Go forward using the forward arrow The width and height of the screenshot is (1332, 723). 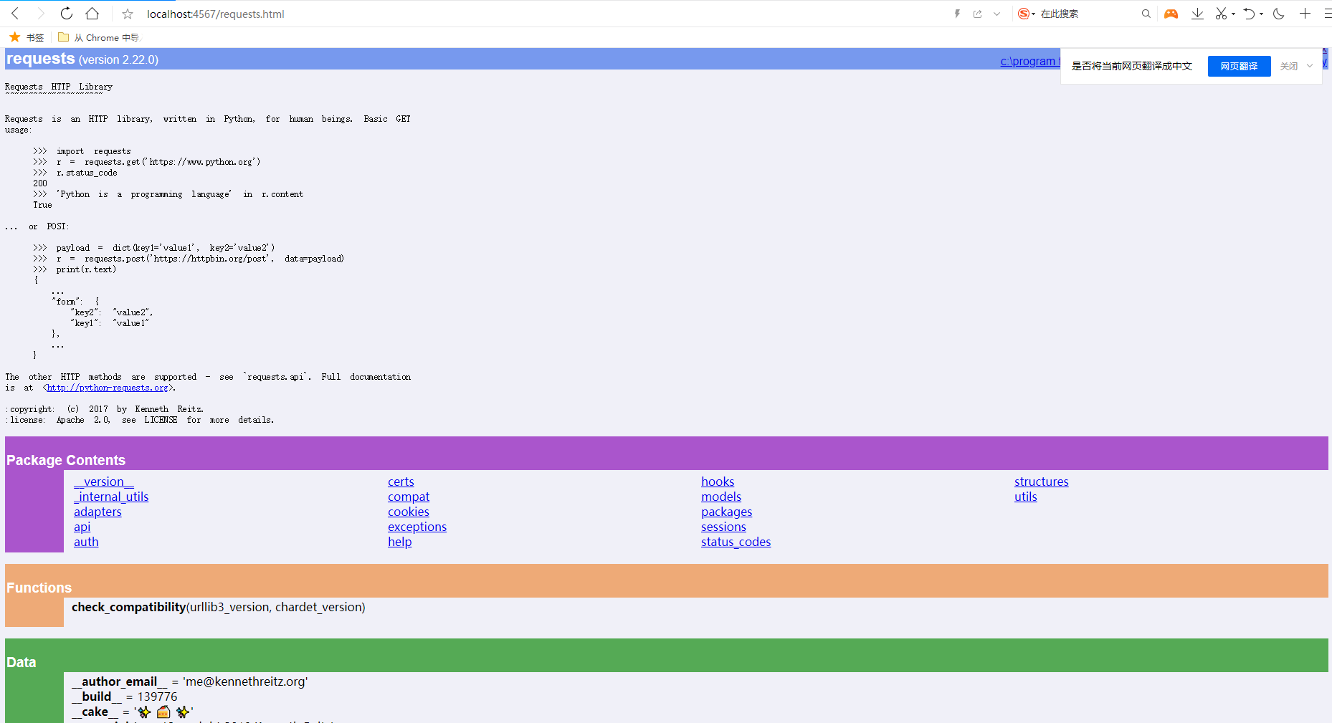click(x=40, y=14)
